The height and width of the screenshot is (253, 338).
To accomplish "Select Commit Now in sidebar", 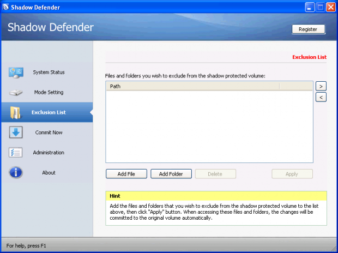I will 49,132.
